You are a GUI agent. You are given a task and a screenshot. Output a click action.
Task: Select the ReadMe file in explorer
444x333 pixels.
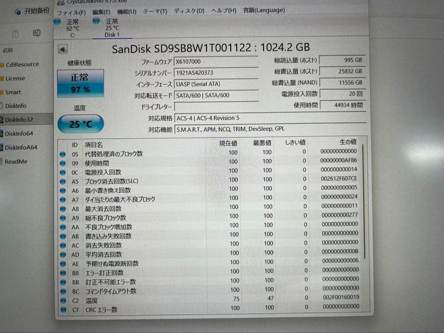click(x=16, y=162)
